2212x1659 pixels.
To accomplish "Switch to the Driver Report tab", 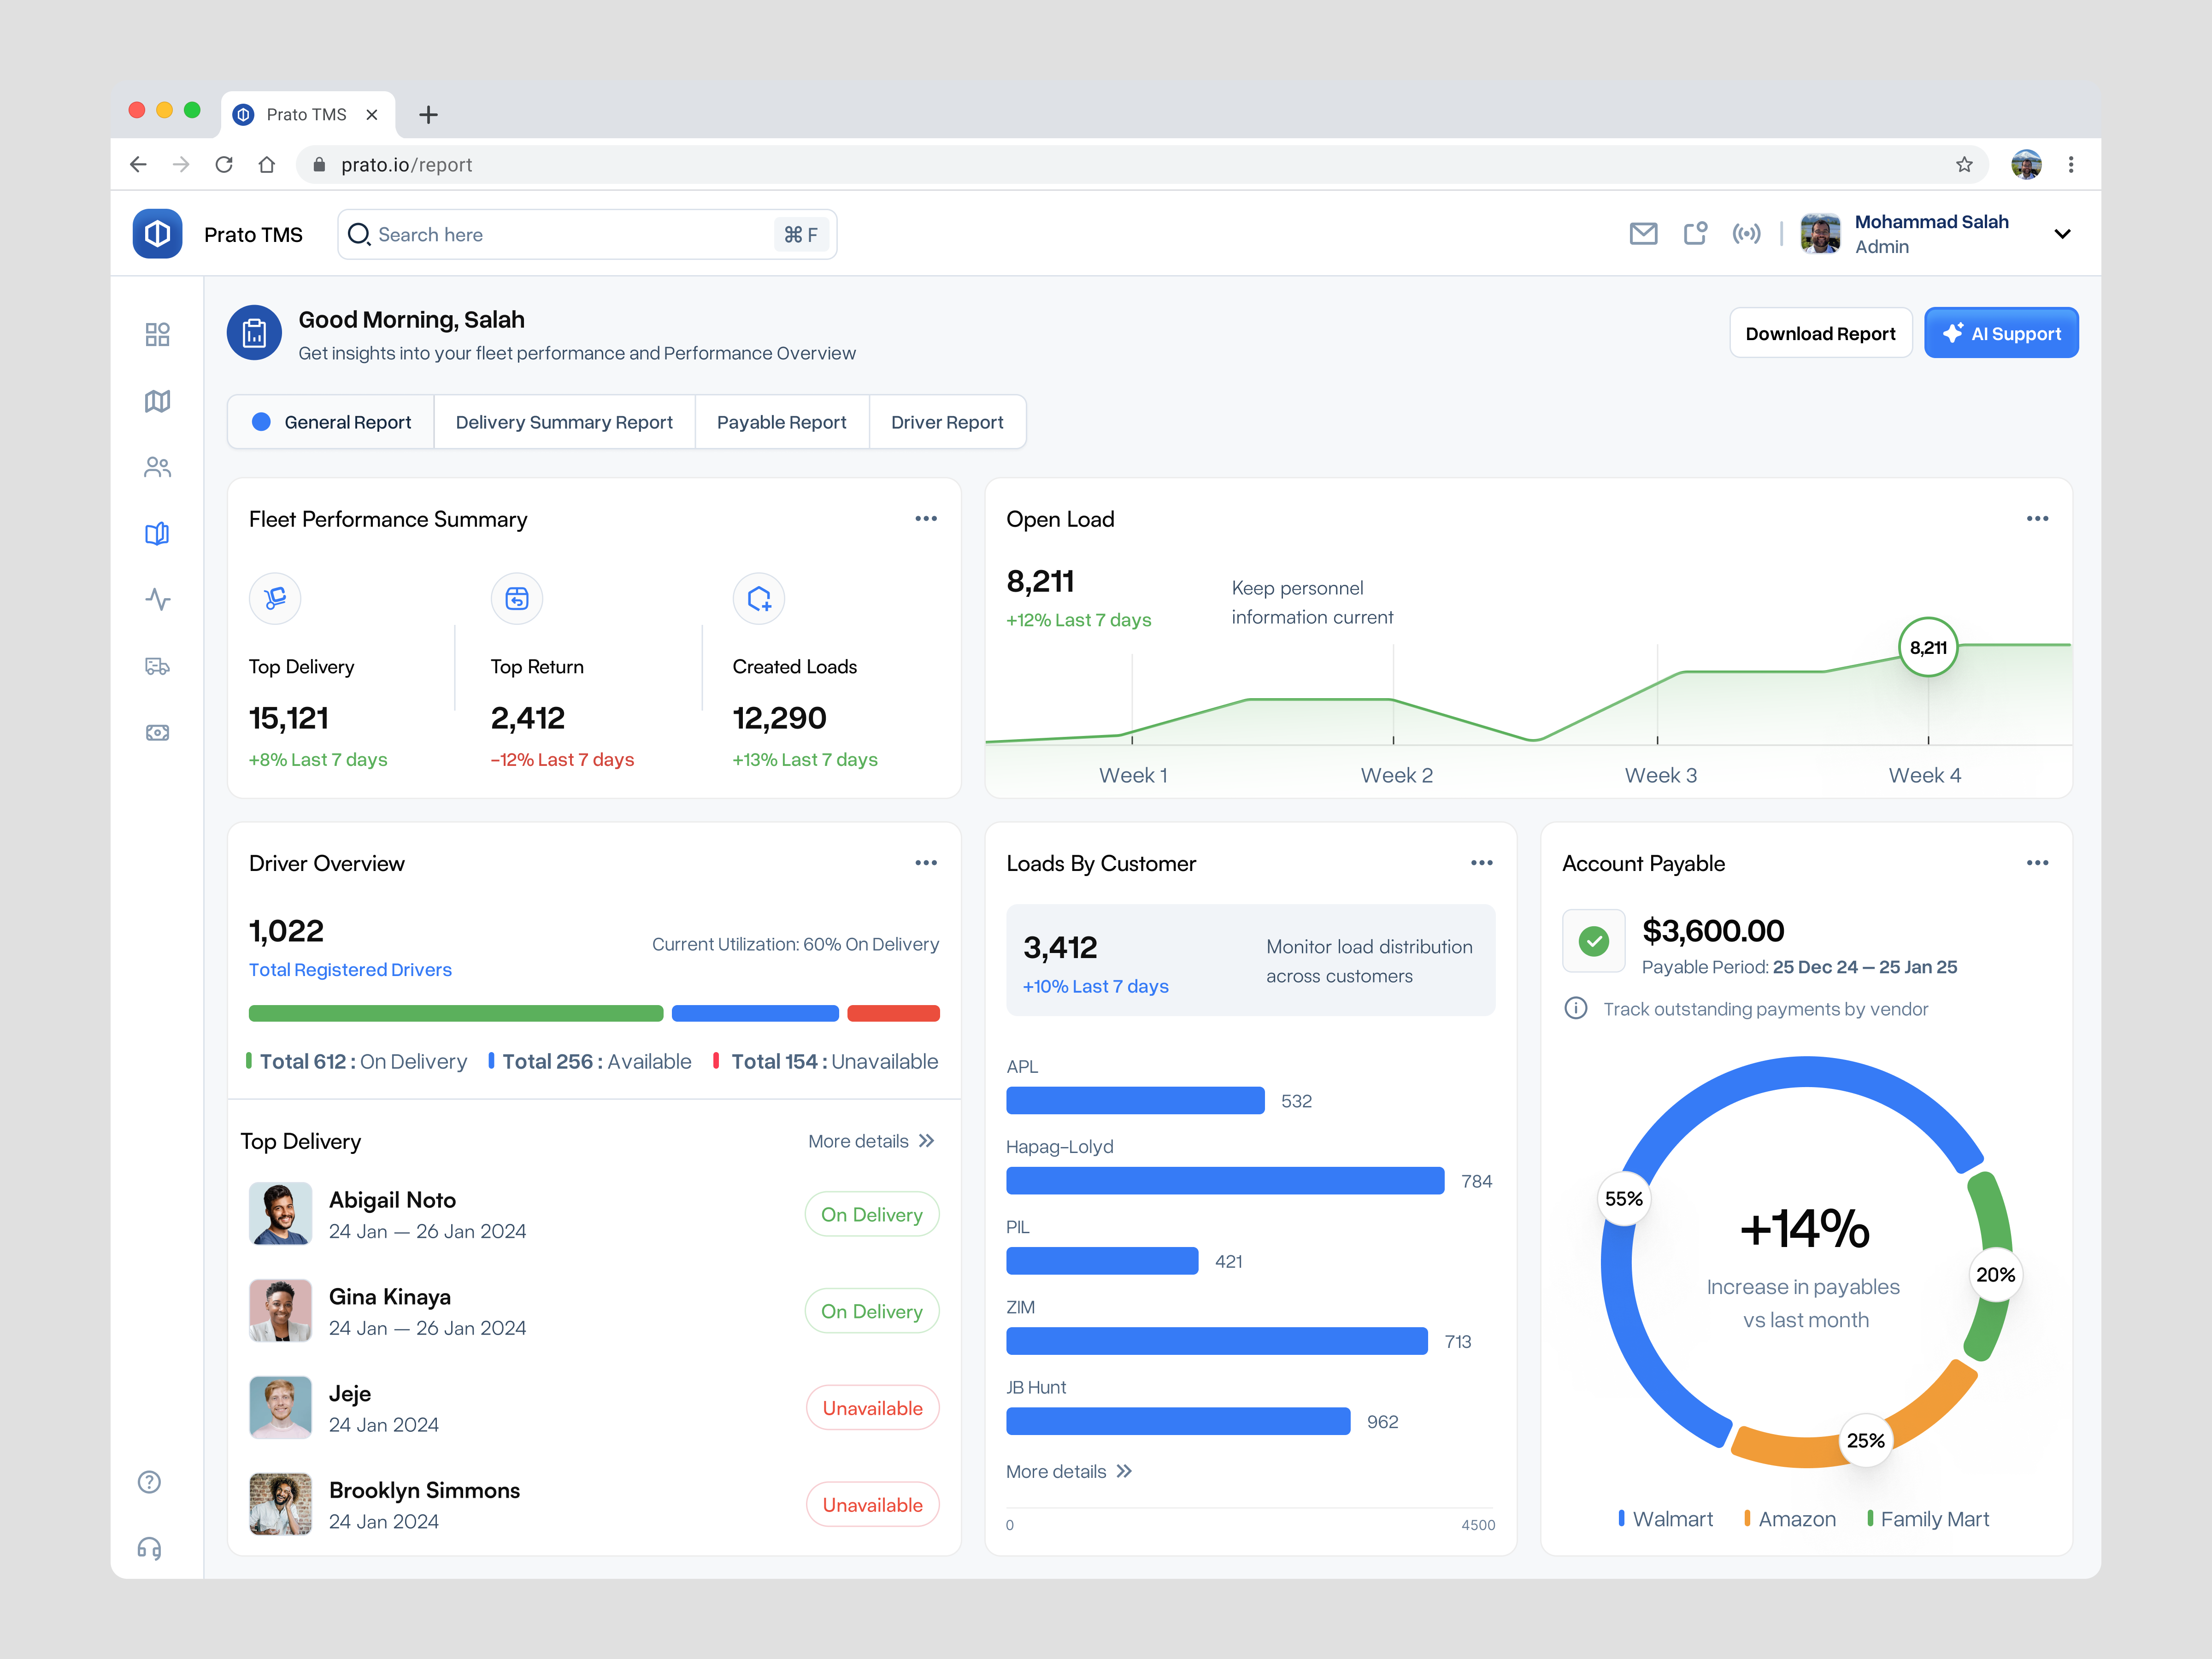I will click(x=947, y=421).
